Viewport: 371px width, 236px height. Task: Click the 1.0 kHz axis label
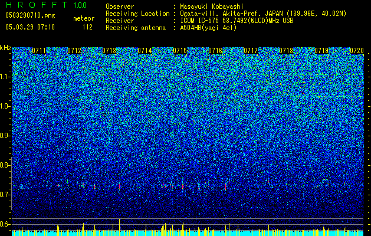click(x=5, y=106)
